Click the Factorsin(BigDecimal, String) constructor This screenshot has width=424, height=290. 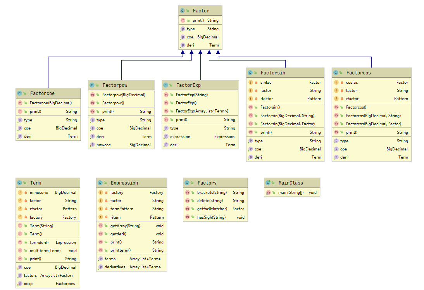pyautogui.click(x=285, y=116)
